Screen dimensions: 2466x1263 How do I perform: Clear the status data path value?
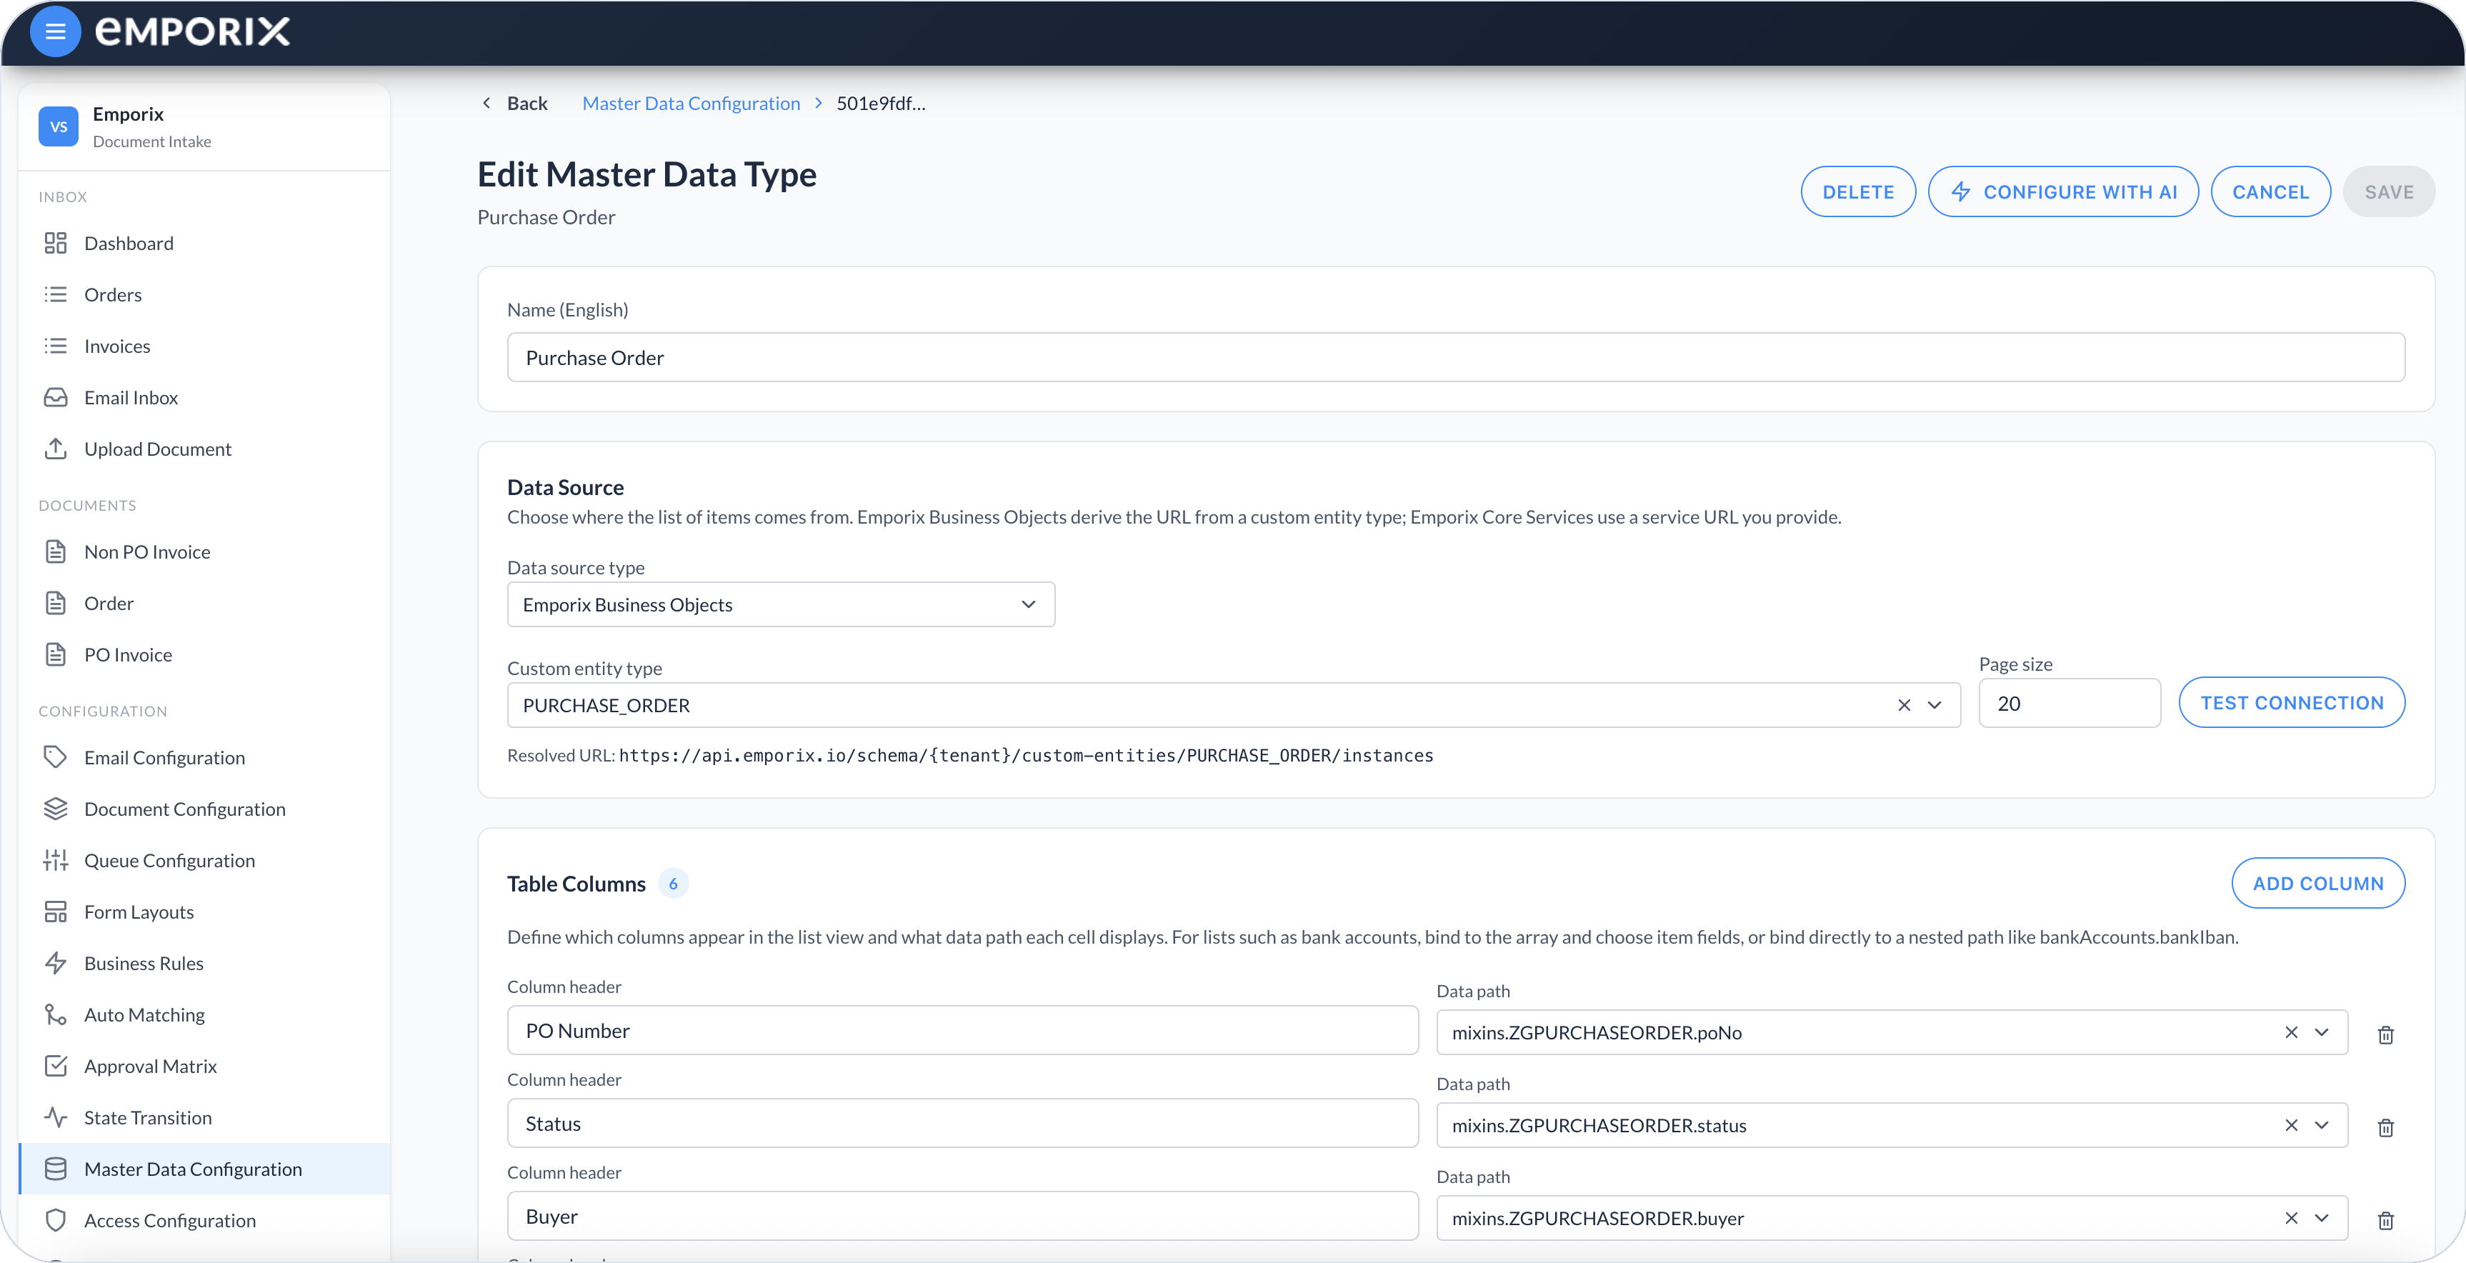(2291, 1125)
